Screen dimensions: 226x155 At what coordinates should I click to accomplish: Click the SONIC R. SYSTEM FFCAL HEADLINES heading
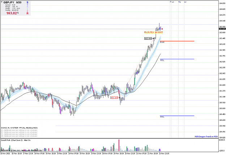pyautogui.click(x=19, y=128)
